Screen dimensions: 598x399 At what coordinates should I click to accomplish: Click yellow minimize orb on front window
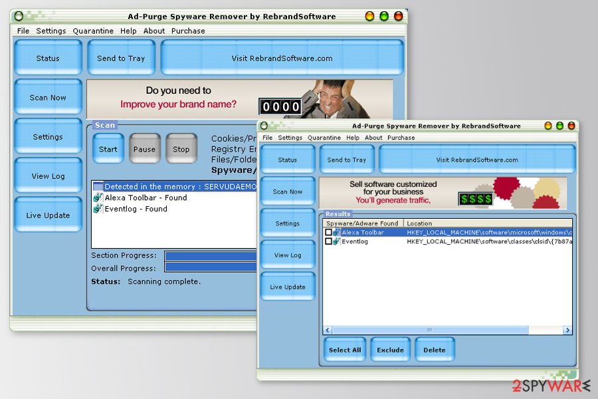548,126
